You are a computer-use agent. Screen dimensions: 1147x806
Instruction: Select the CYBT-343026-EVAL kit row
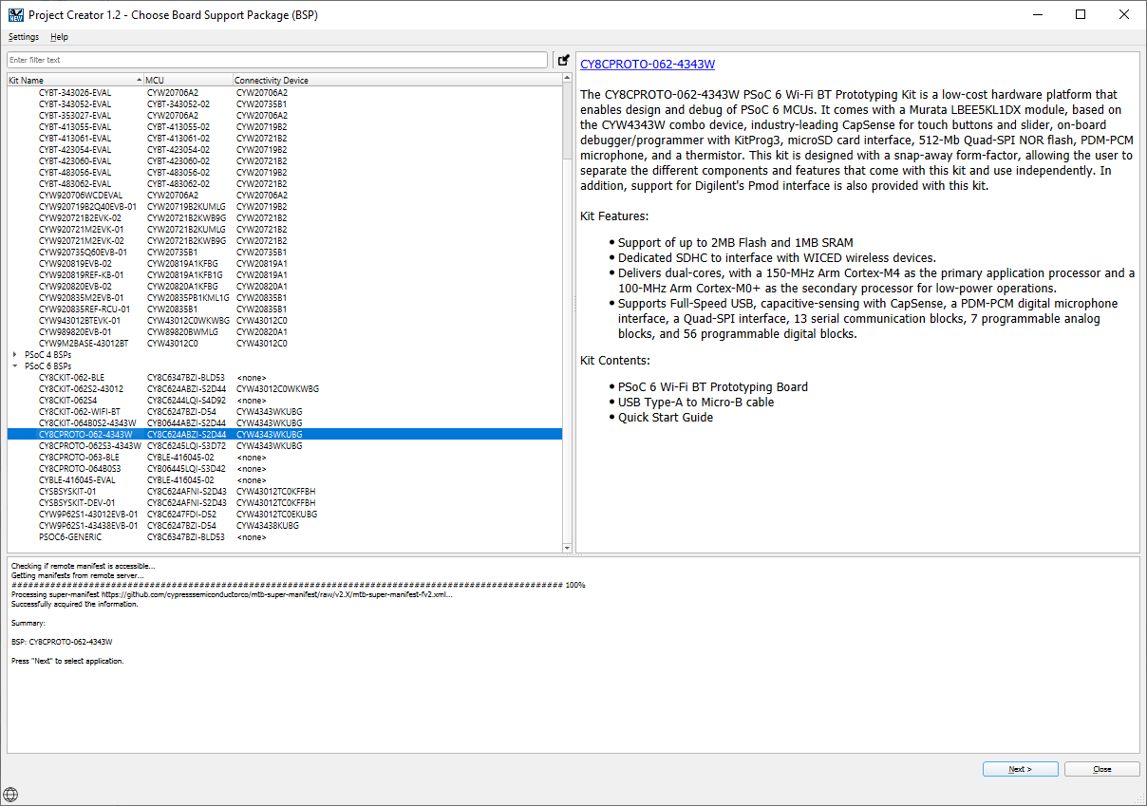click(285, 92)
